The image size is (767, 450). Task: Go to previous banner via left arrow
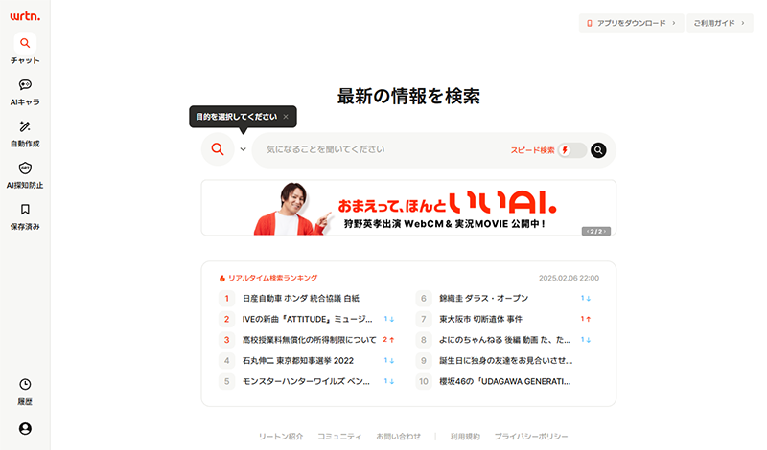click(588, 232)
